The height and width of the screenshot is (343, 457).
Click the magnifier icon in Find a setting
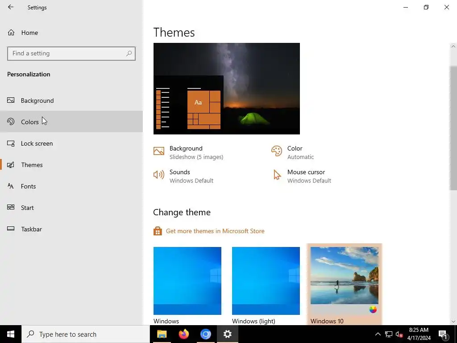pyautogui.click(x=129, y=54)
